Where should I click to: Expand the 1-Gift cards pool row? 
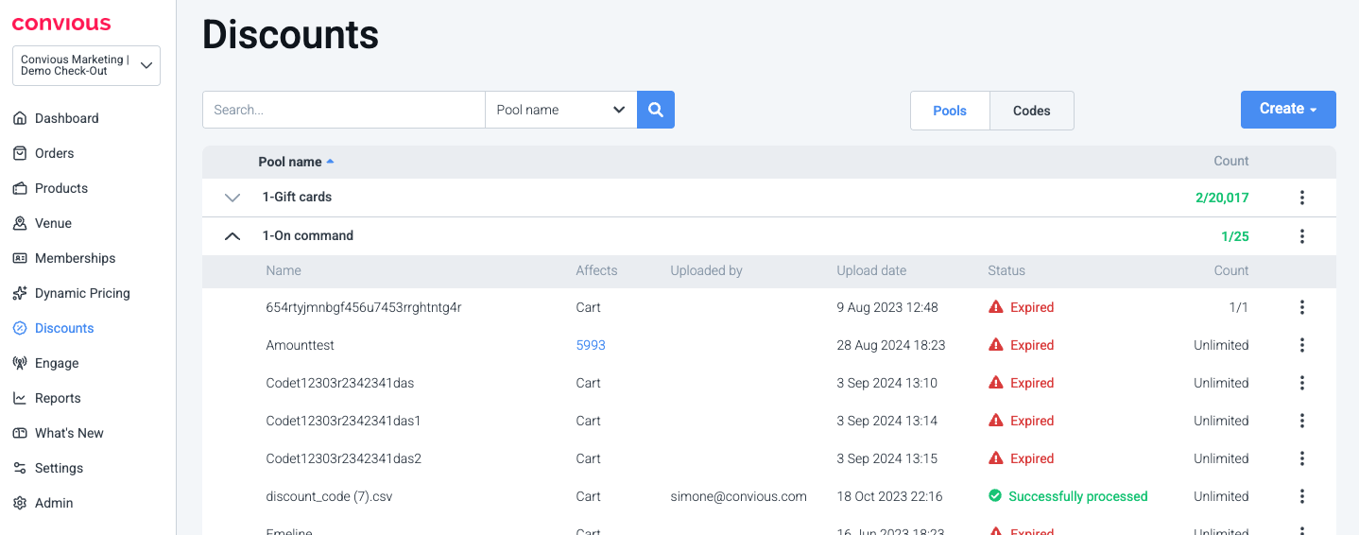[232, 198]
